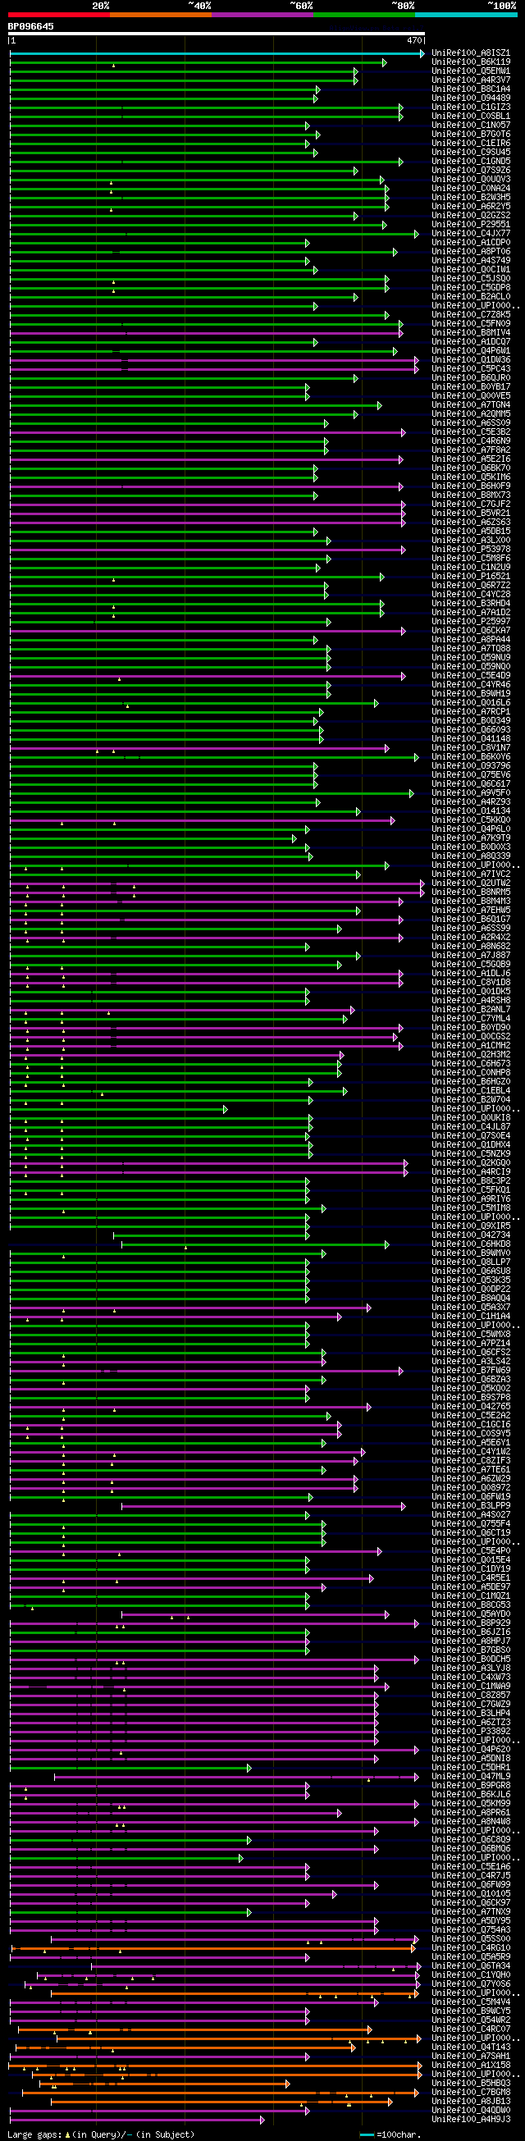Select the label UniRef100_C1MWA9
The height and width of the screenshot is (2141, 525).
pyautogui.click(x=471, y=1687)
